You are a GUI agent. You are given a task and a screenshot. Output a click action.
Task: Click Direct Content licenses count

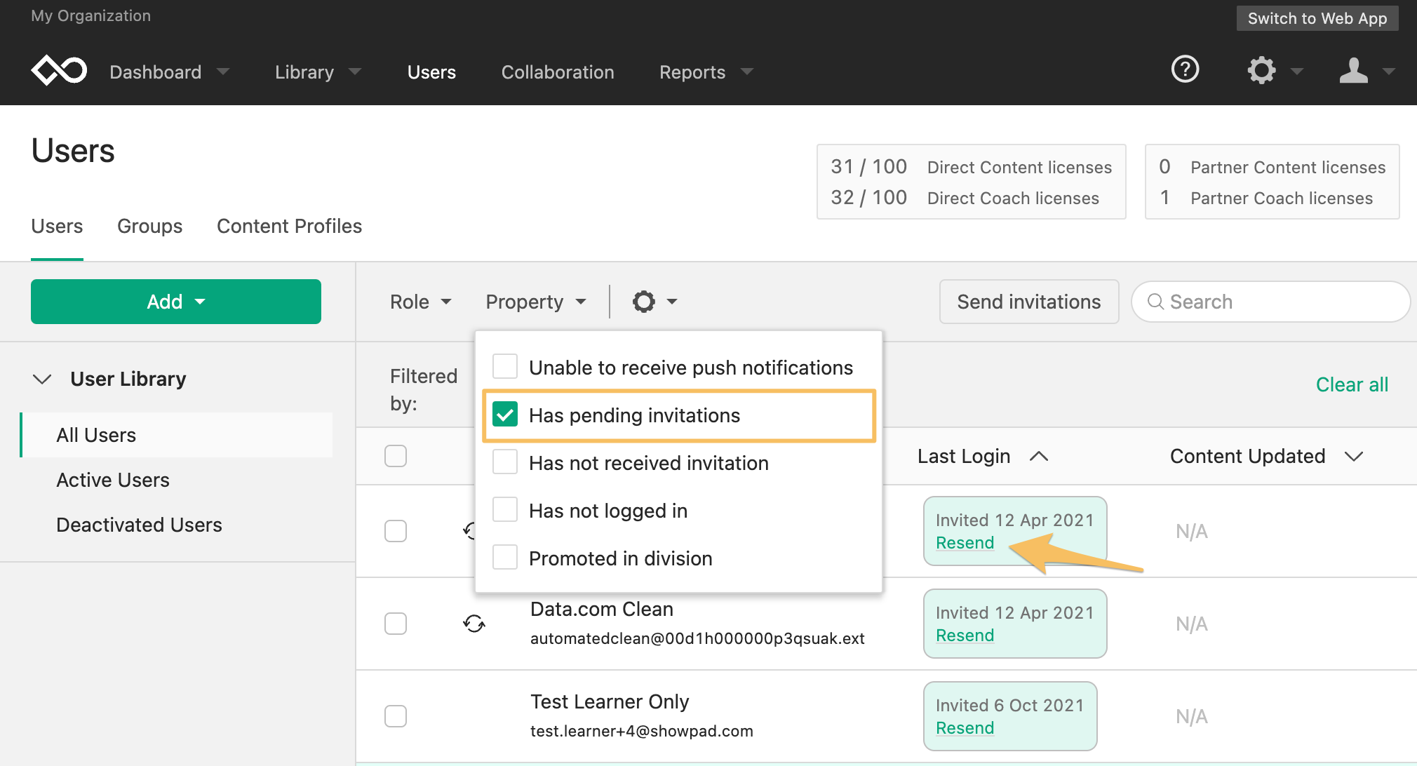[868, 166]
